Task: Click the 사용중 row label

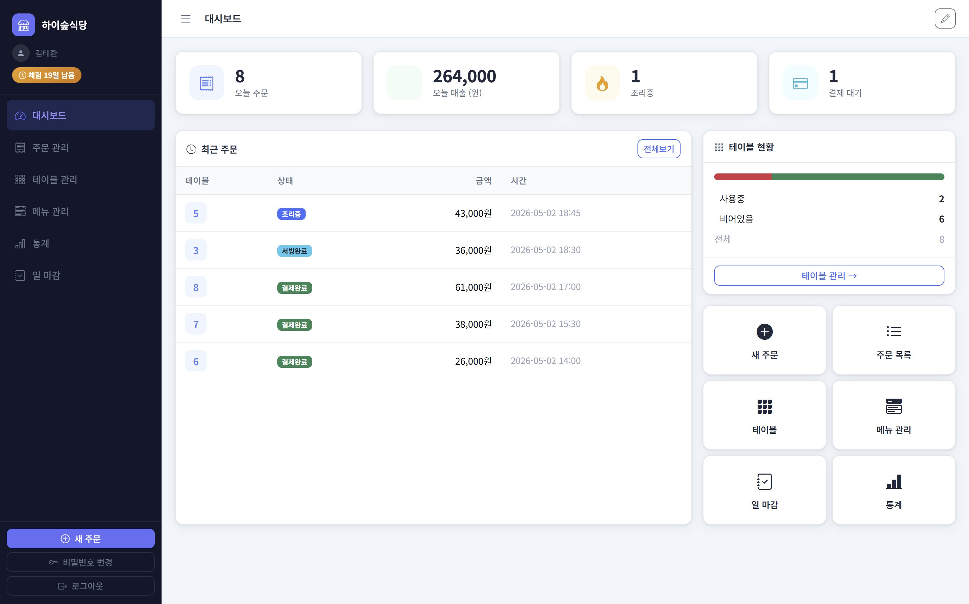Action: tap(732, 199)
